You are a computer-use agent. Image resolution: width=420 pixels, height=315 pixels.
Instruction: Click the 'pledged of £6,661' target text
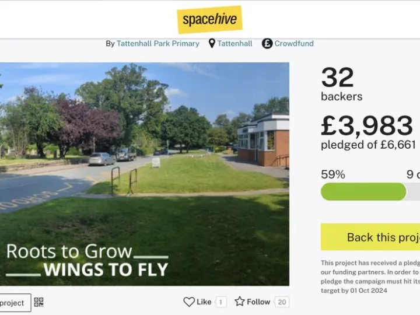(368, 145)
